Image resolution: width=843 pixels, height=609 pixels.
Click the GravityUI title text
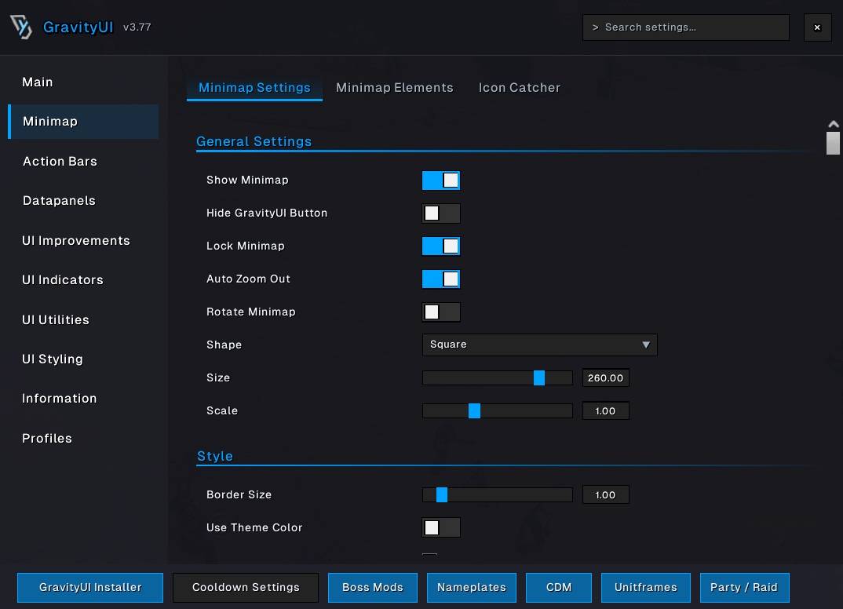pyautogui.click(x=78, y=27)
